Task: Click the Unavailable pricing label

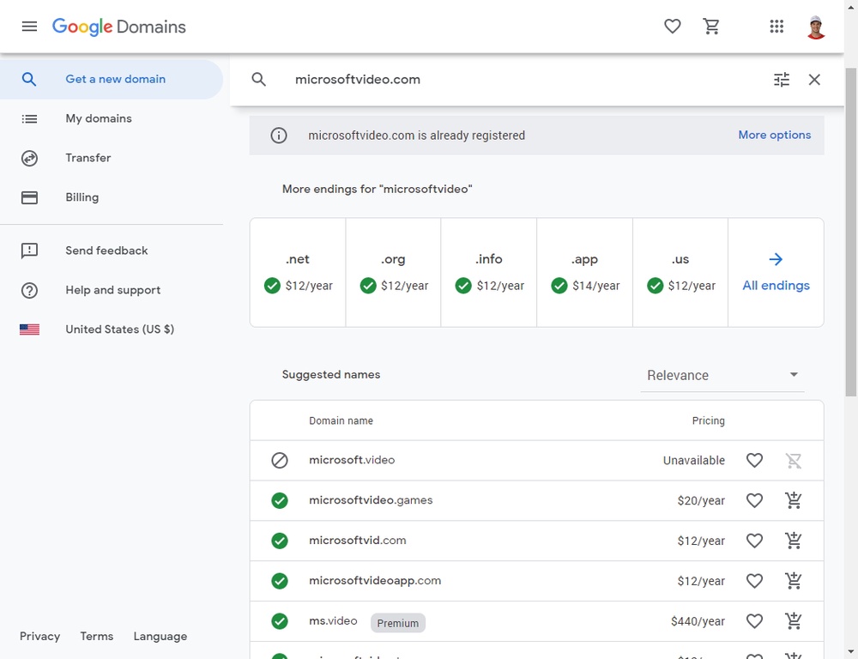Action: tap(694, 460)
